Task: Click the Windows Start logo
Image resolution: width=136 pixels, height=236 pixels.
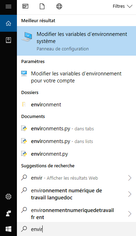Action: point(8,229)
